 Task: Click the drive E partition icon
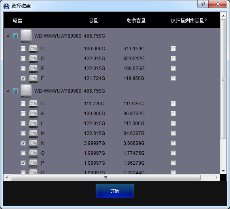click(33, 68)
